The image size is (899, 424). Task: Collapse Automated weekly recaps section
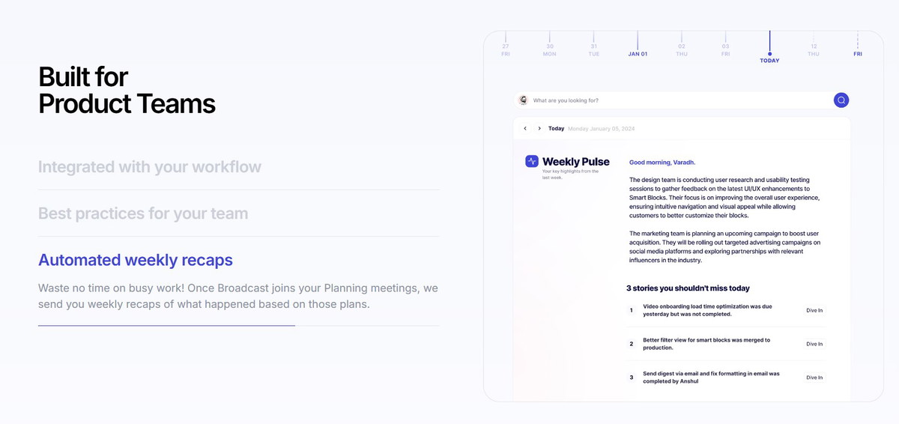(x=136, y=260)
